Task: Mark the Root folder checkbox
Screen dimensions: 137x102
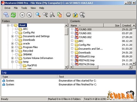Action: [x=12, y=25]
